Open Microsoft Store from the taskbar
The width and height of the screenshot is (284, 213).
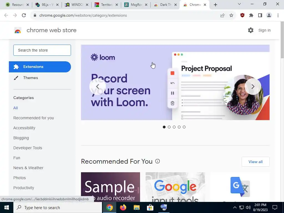(x=150, y=207)
